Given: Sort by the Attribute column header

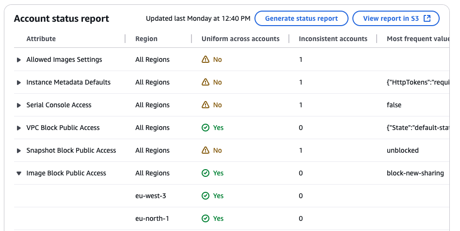Looking at the screenshot, I should [x=41, y=39].
